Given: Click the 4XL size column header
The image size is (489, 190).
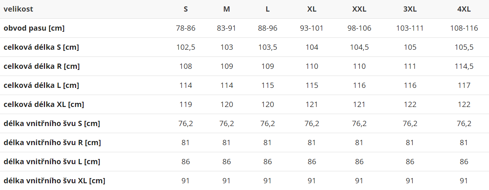Looking at the screenshot, I should tap(464, 9).
